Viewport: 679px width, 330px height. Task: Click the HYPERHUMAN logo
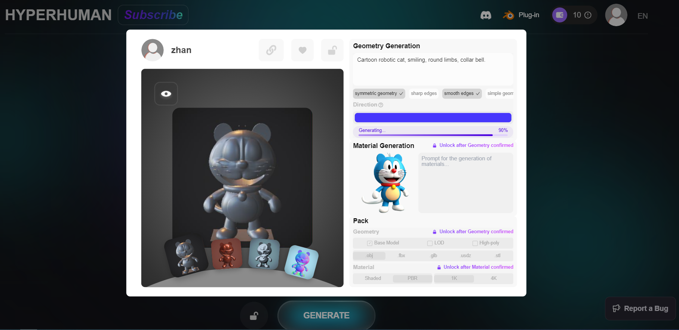(58, 15)
